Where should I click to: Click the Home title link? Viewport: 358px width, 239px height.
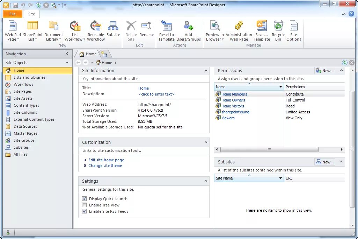144,88
